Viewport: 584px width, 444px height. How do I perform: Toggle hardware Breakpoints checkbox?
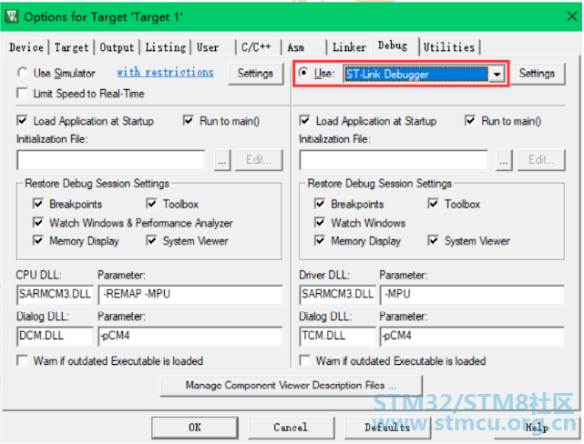(x=320, y=204)
